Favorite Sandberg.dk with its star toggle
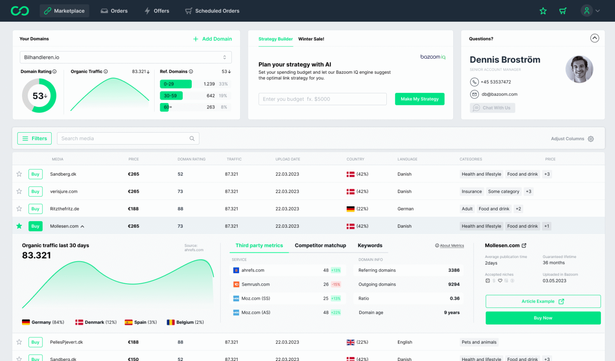The image size is (615, 361). click(19, 174)
